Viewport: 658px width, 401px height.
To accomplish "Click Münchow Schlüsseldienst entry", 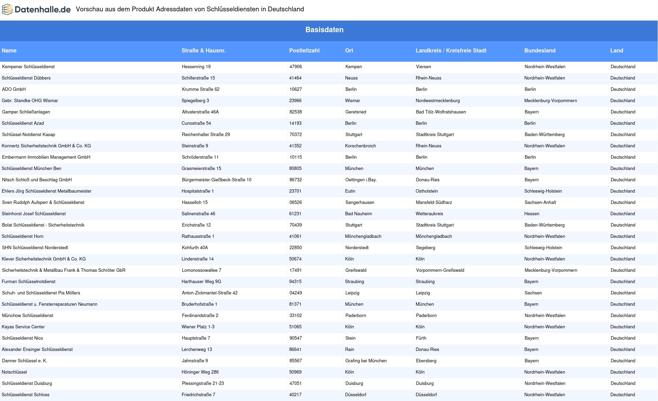I will pyautogui.click(x=28, y=316).
